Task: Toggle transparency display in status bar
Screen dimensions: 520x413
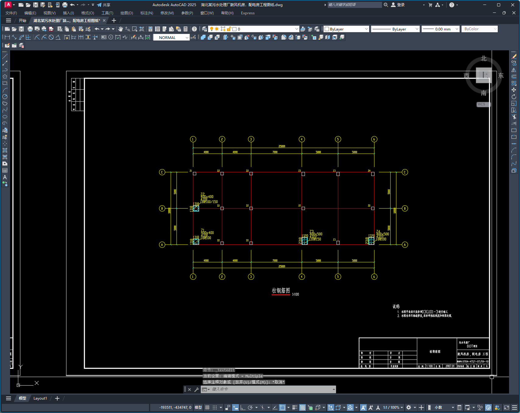Action: coord(302,408)
